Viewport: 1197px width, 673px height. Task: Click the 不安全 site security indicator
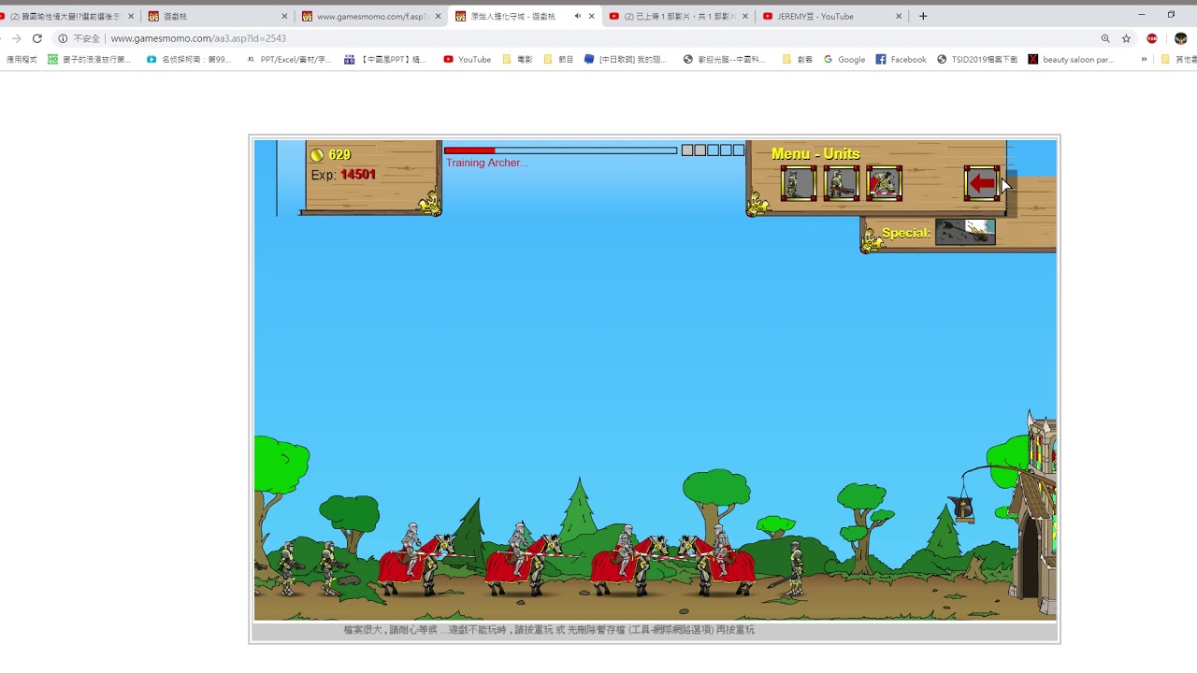click(x=79, y=38)
